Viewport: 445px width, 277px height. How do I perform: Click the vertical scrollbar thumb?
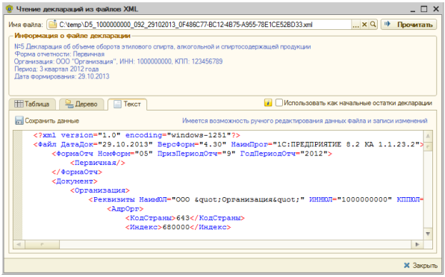[428, 146]
